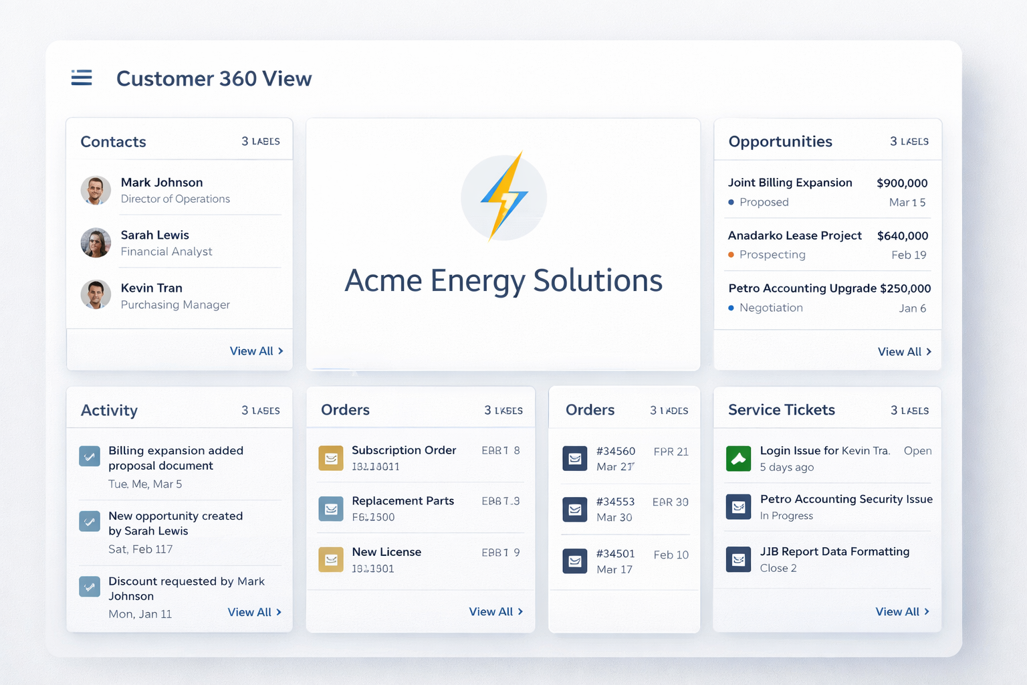Check the Discount requested by Mark Johnson item
Screen dimensions: 1027x685
[90, 587]
